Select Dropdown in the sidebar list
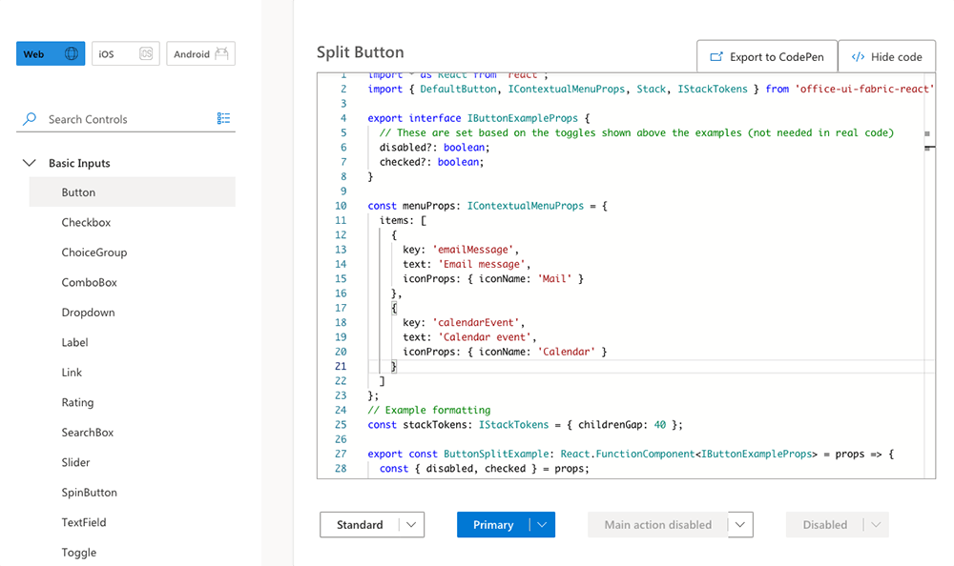954x566 pixels. [x=88, y=313]
